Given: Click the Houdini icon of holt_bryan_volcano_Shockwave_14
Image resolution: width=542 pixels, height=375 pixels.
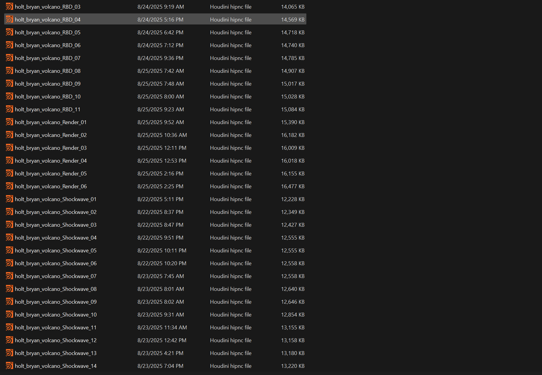Looking at the screenshot, I should pos(9,366).
